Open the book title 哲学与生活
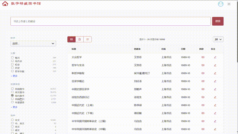238x134 pixels. (78, 65)
